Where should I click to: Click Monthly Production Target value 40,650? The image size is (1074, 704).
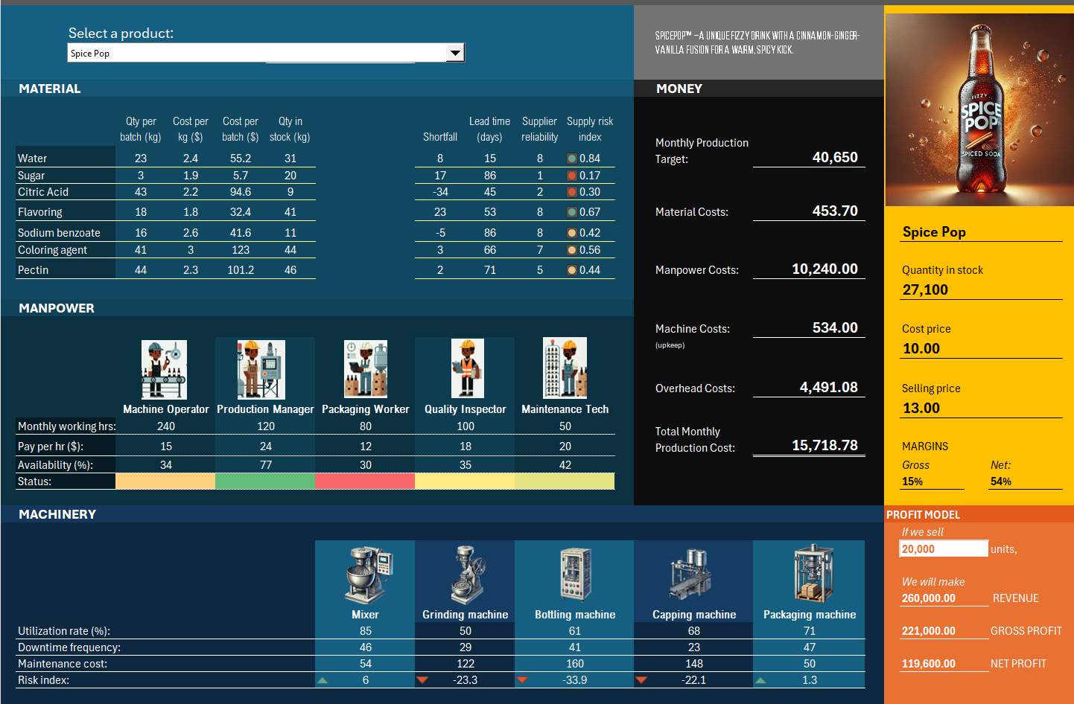click(835, 158)
